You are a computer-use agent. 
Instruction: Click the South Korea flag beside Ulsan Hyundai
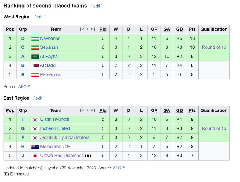pos(35,120)
